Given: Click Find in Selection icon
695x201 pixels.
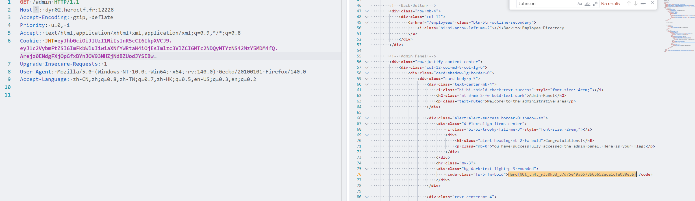Looking at the screenshot, I should point(643,3).
